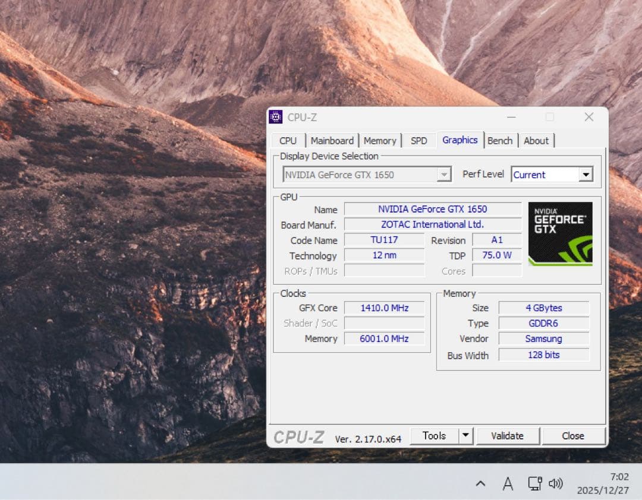Click the Validate button
Viewport: 642px width, 500px height.
pyautogui.click(x=508, y=435)
